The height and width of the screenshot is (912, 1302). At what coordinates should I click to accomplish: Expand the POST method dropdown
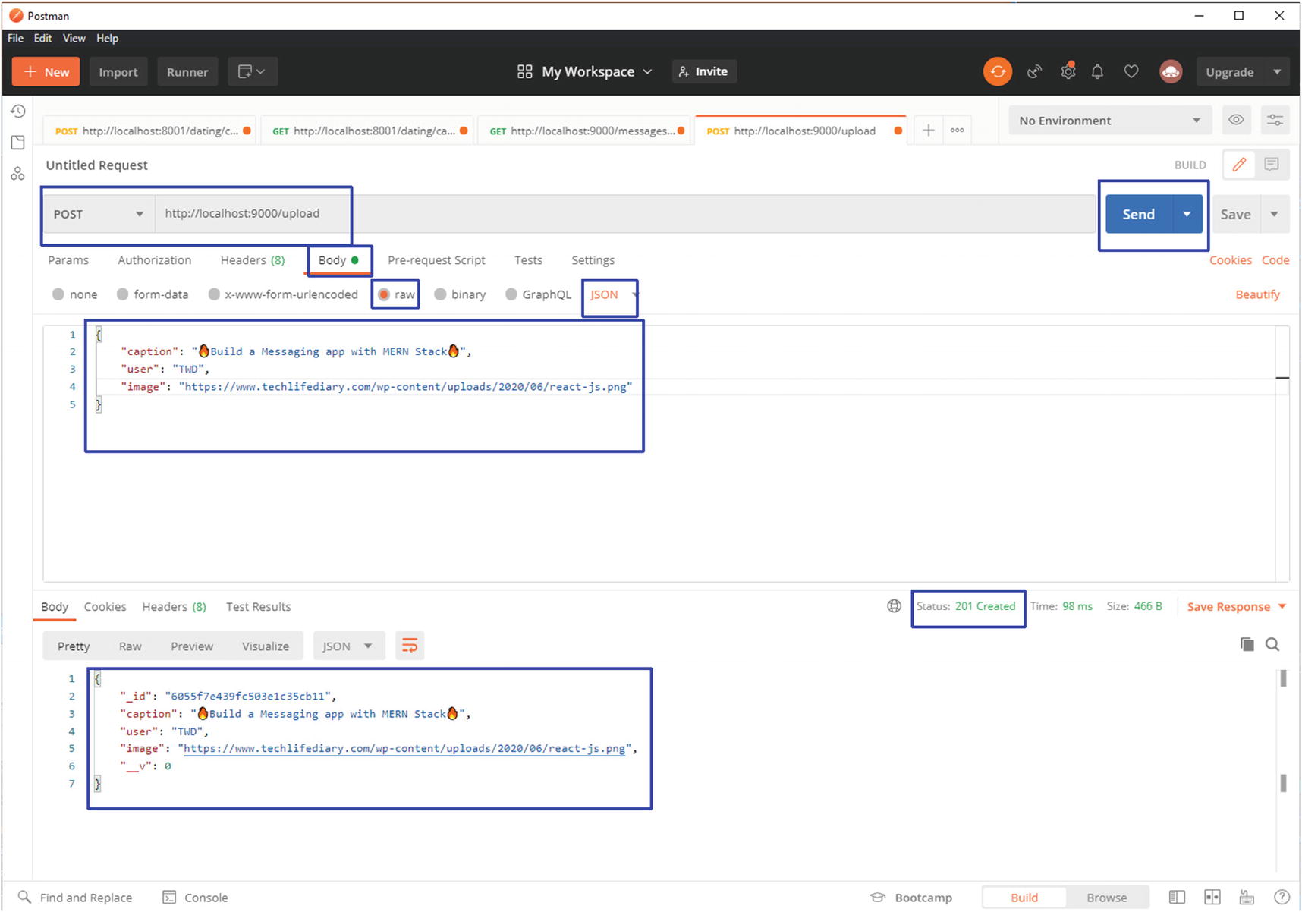[x=98, y=214]
